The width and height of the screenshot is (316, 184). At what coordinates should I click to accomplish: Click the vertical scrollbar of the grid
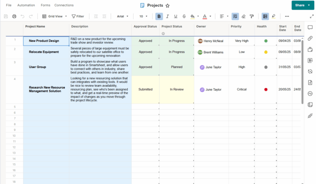tap(302, 72)
